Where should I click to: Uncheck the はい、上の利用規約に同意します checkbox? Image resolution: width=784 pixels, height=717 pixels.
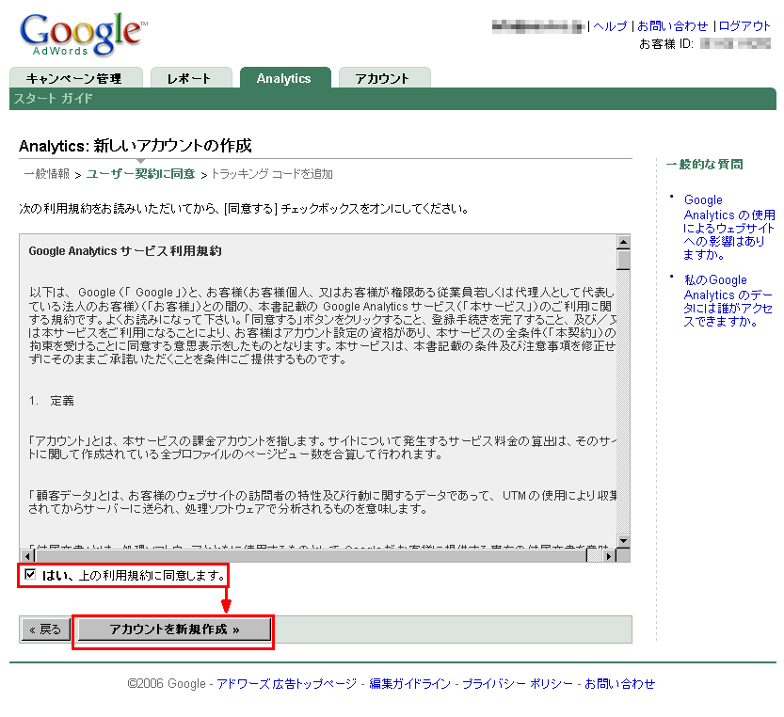[30, 575]
